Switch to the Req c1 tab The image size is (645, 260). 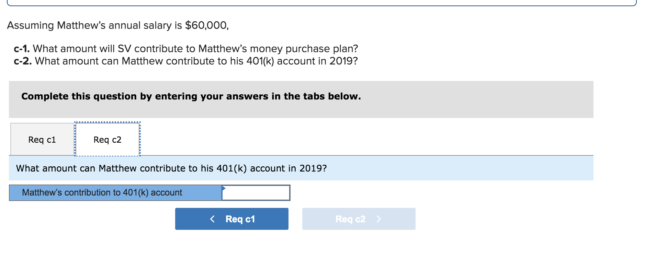[42, 139]
